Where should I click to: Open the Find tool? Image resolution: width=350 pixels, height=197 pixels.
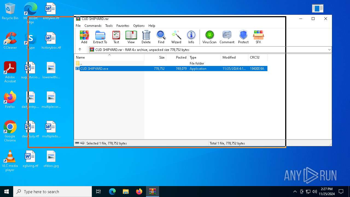pyautogui.click(x=161, y=37)
